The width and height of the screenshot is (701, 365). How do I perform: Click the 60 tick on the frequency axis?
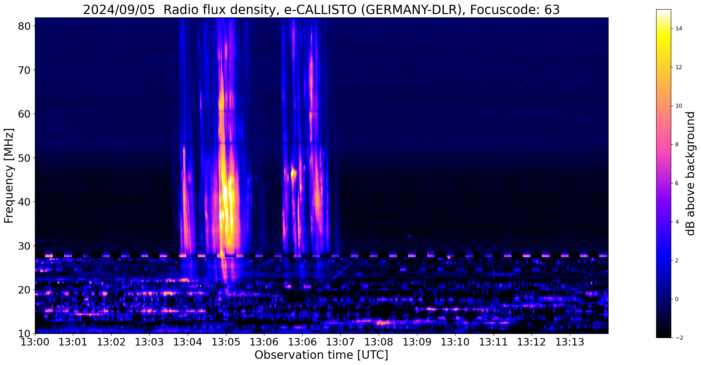pos(24,114)
